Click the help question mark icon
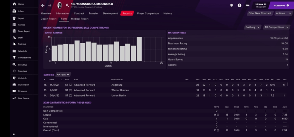 tap(239, 5)
